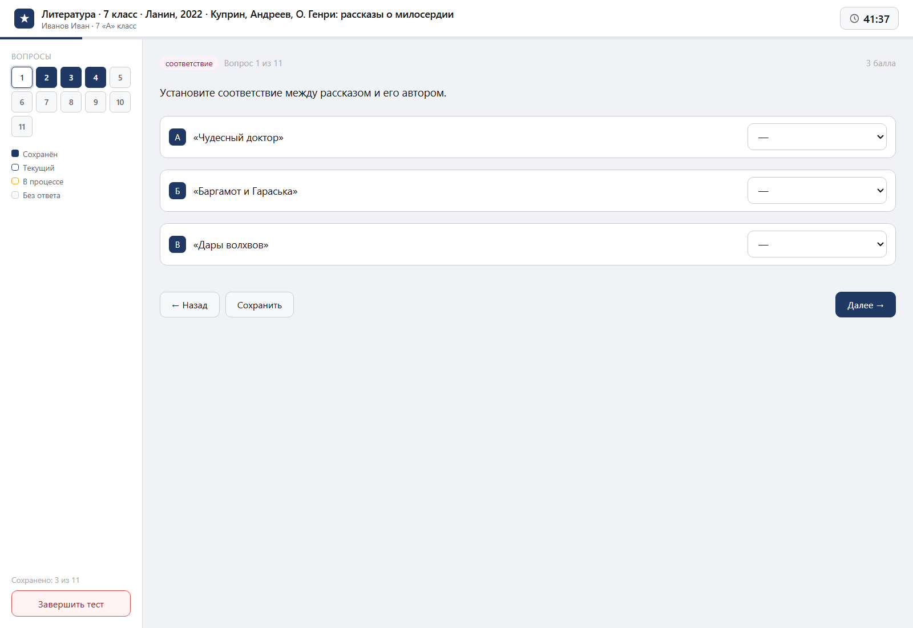
Task: Click the ← Назад button
Action: tap(189, 305)
